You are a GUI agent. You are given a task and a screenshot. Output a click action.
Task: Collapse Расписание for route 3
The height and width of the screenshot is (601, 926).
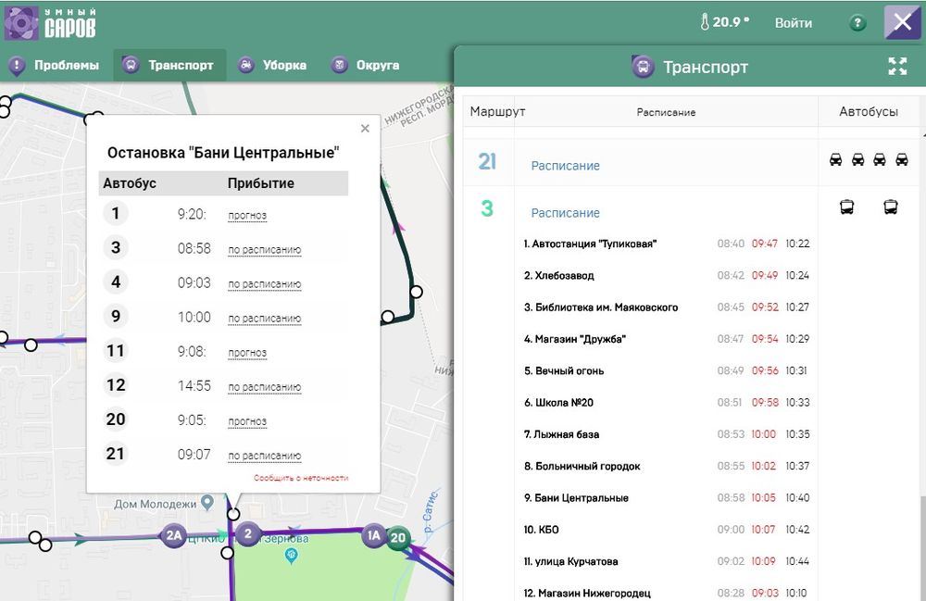[565, 213]
